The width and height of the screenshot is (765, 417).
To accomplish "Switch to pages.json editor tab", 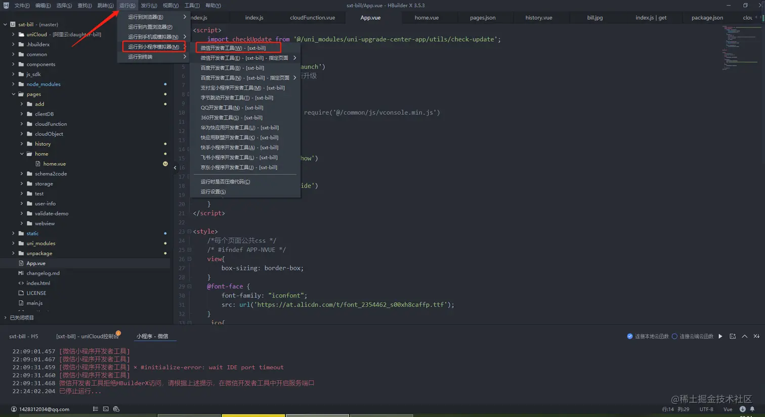I will click(483, 18).
